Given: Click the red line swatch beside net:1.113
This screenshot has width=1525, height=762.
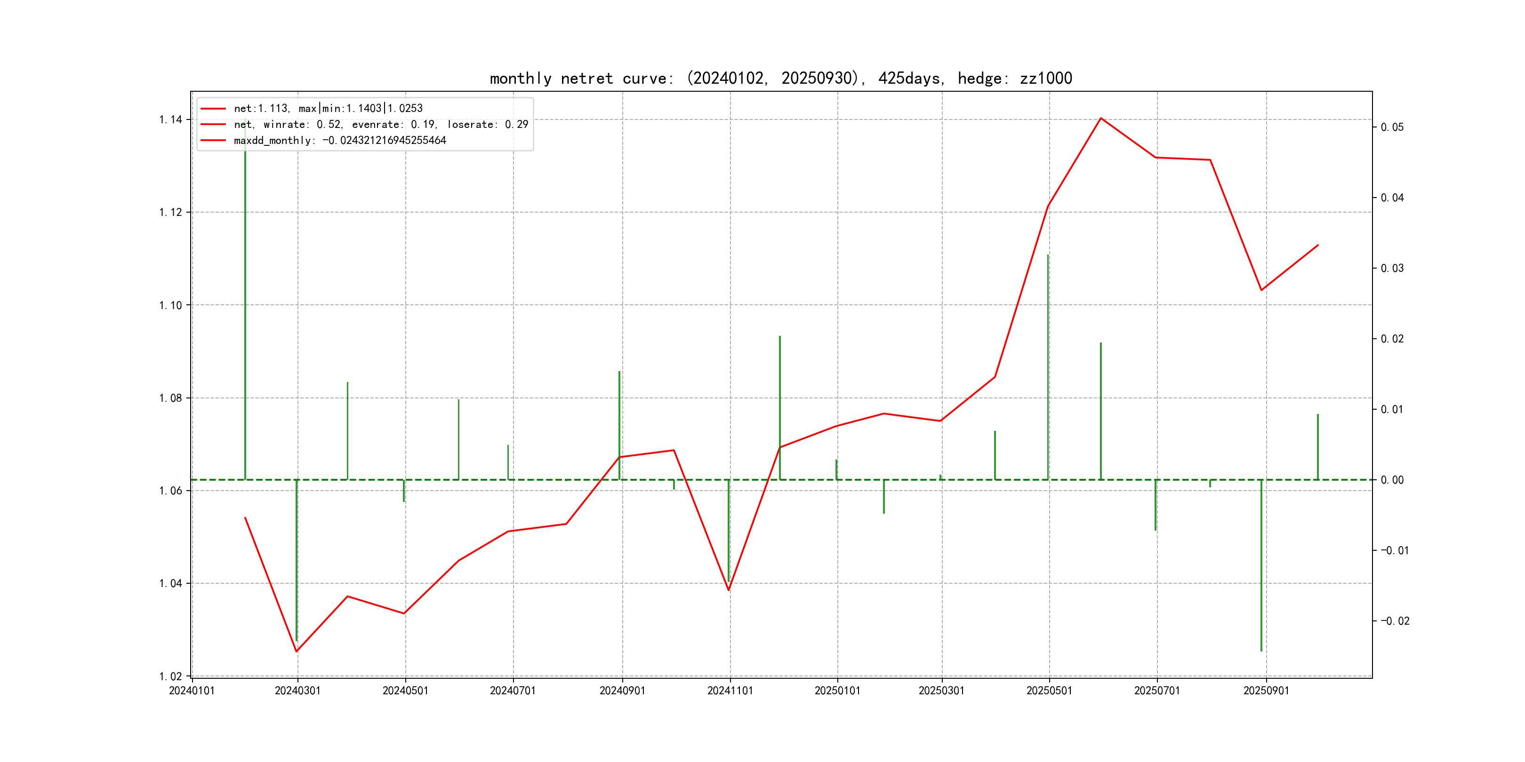Looking at the screenshot, I should [213, 108].
